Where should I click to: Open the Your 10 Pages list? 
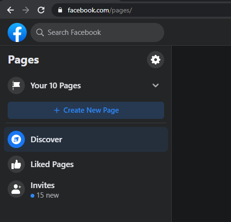(86, 85)
